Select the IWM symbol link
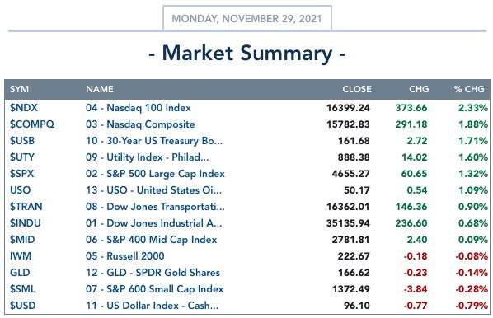Image resolution: width=493 pixels, height=318 pixels. 20,256
